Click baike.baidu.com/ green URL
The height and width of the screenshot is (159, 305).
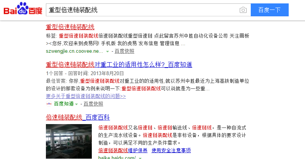click(x=117, y=157)
